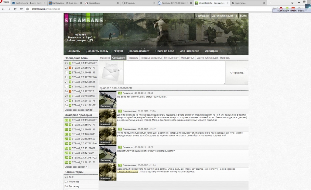Select the makaveli profile tab
The image size is (311, 190).
105,58
